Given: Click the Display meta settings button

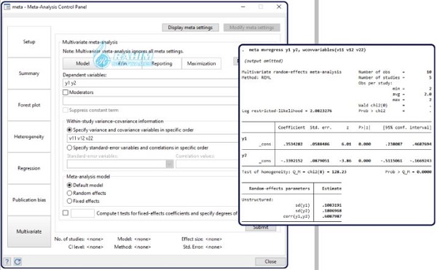Looking at the screenshot, I should click(190, 28).
